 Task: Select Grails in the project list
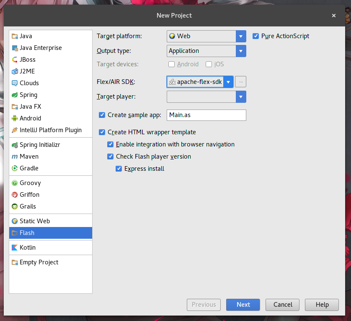[x=51, y=206]
